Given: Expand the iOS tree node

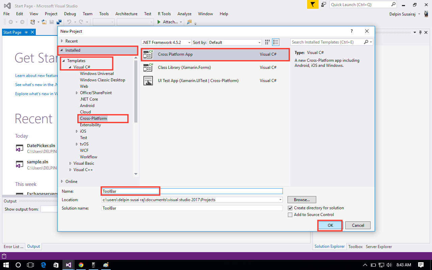Looking at the screenshot, I should [77, 131].
